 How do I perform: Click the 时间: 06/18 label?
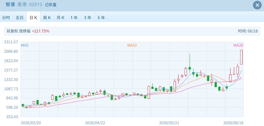click(248, 31)
